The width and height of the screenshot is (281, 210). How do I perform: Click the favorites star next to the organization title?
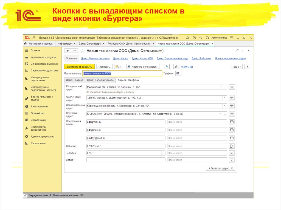pyautogui.click(x=82, y=51)
